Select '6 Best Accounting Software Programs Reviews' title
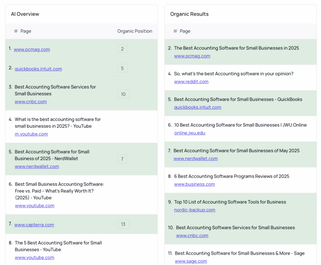The width and height of the screenshot is (321, 265). (232, 176)
